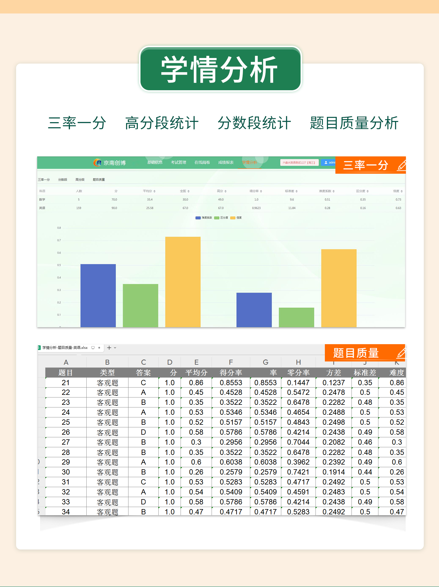The width and height of the screenshot is (439, 587).
Task: Click the sort icon beside 标准差
Action: pyautogui.click(x=296, y=191)
